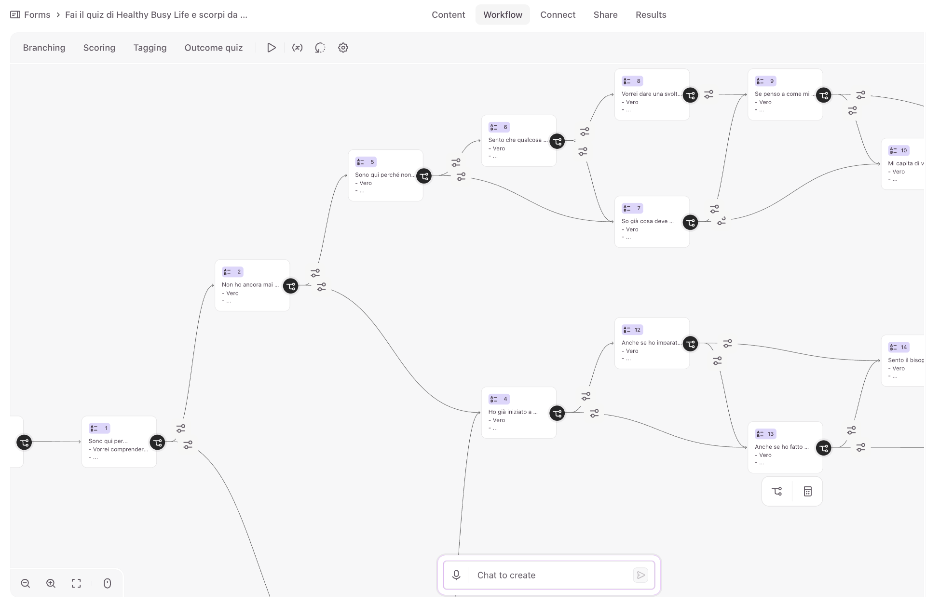Select question 7 node So già cosa deve

pos(652,222)
